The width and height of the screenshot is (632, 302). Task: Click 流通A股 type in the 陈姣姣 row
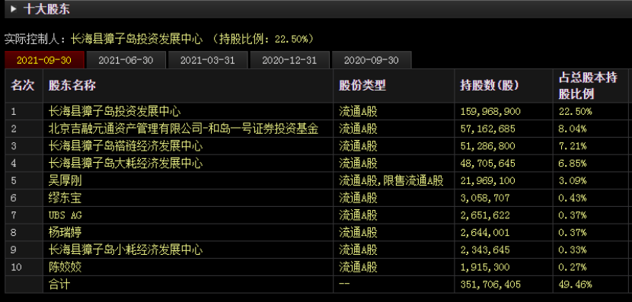point(358,267)
